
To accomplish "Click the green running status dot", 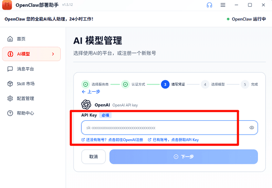I will point(228,19).
